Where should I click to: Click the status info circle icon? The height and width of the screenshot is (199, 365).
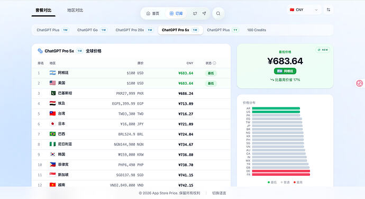click(x=214, y=63)
